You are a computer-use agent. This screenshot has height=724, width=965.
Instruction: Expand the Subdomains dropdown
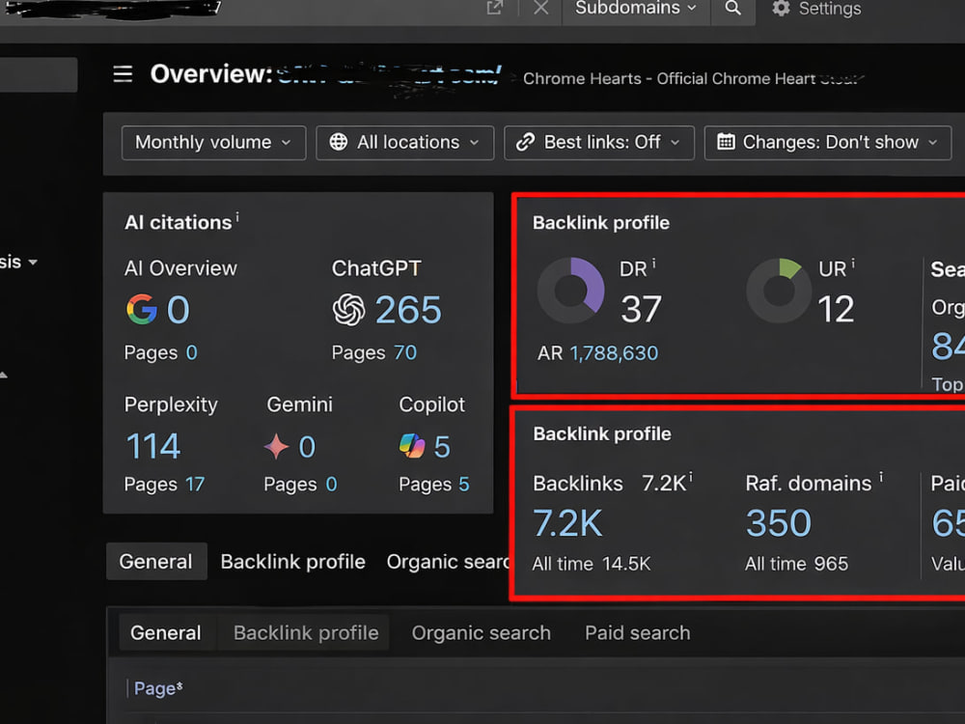636,9
